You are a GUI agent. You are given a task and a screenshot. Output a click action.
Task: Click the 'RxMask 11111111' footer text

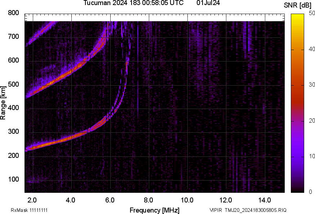tap(29, 210)
